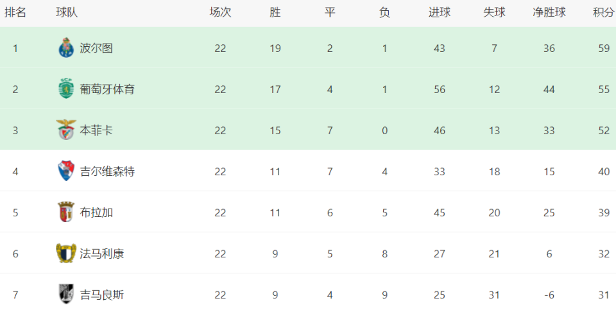This screenshot has width=616, height=310.
Task: Click the 胜 column header
Action: click(275, 12)
